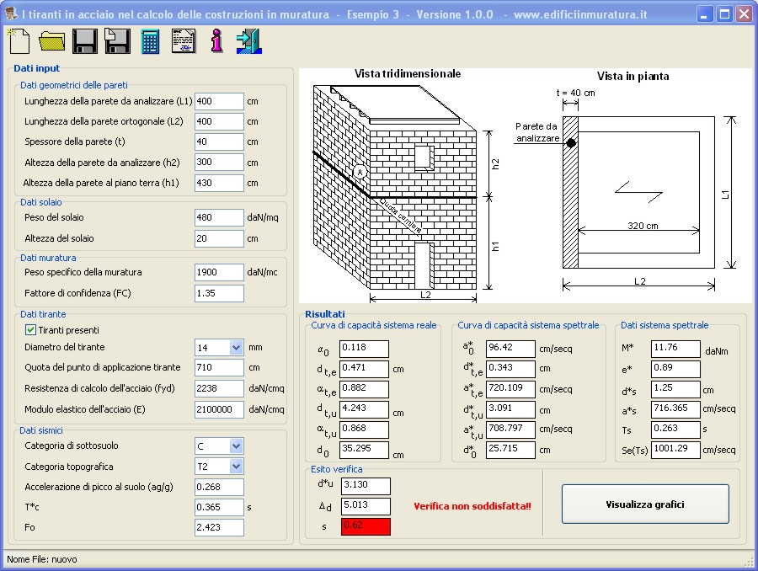Click the Visualizza grafici button
This screenshot has height=571, width=758.
(x=645, y=504)
